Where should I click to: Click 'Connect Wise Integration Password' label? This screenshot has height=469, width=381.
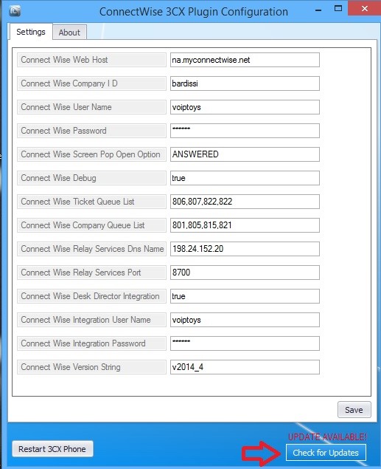pos(91,343)
